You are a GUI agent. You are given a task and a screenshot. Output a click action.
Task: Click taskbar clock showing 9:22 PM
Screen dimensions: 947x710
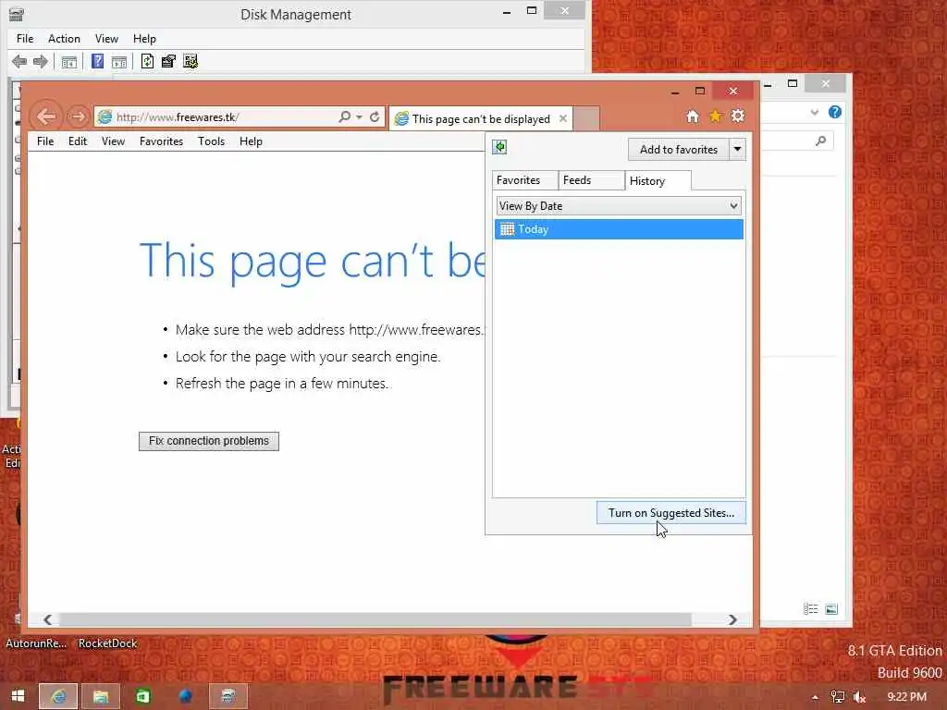coord(906,697)
